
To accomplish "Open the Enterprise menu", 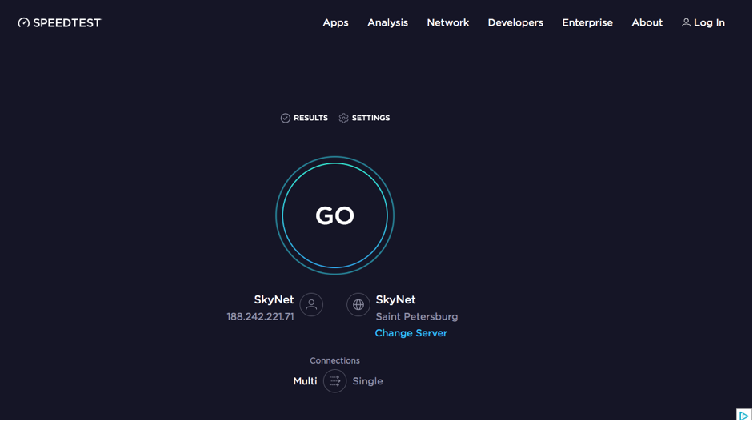I will [587, 23].
